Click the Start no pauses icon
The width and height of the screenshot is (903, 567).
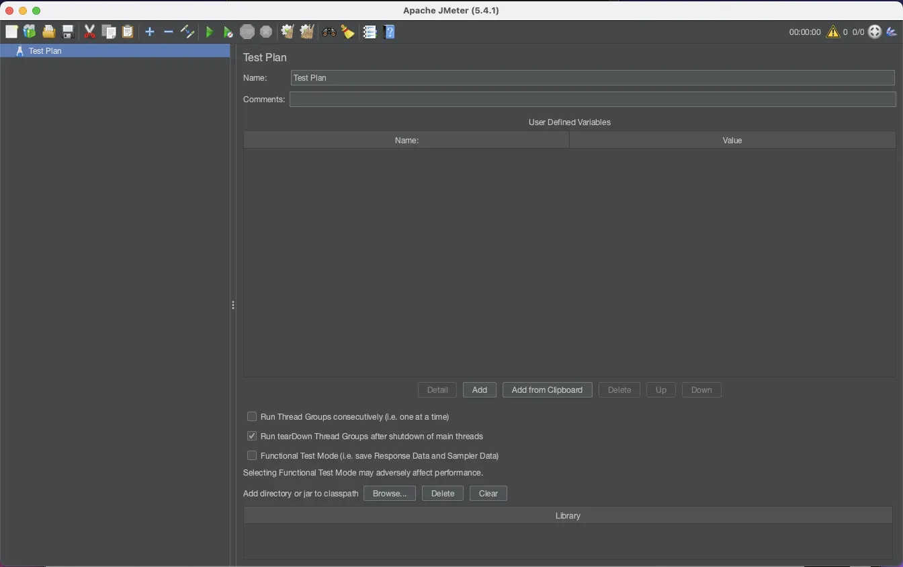point(228,32)
